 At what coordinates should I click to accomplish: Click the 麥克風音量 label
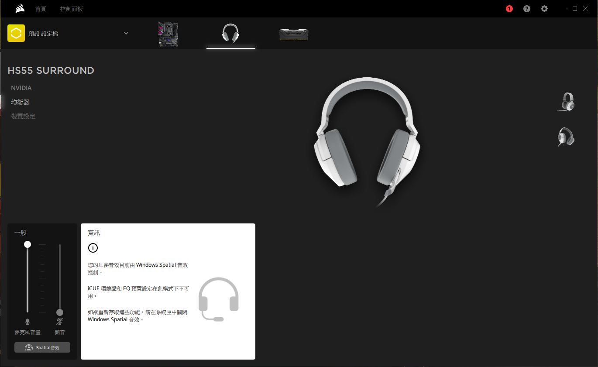[x=27, y=333]
